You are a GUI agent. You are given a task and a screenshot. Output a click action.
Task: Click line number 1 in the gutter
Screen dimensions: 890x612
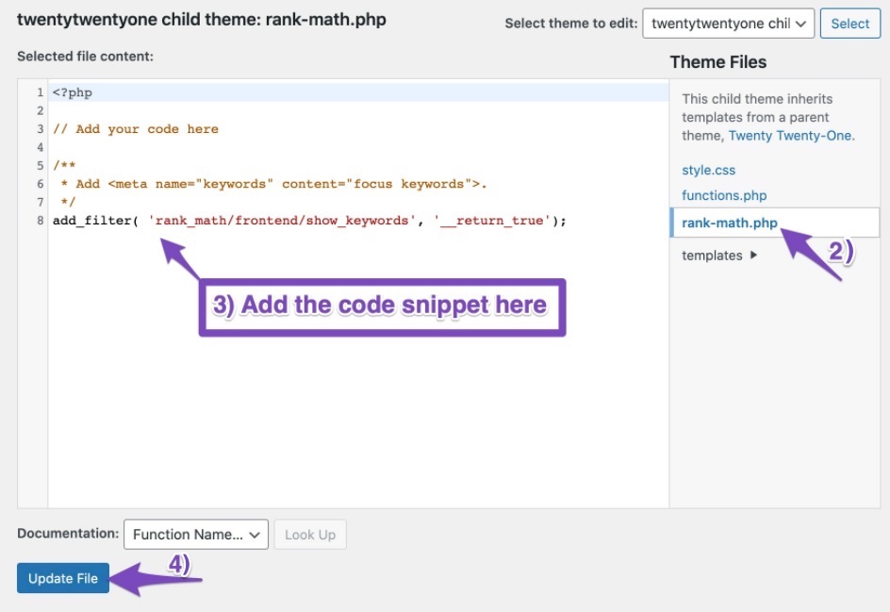[x=41, y=92]
